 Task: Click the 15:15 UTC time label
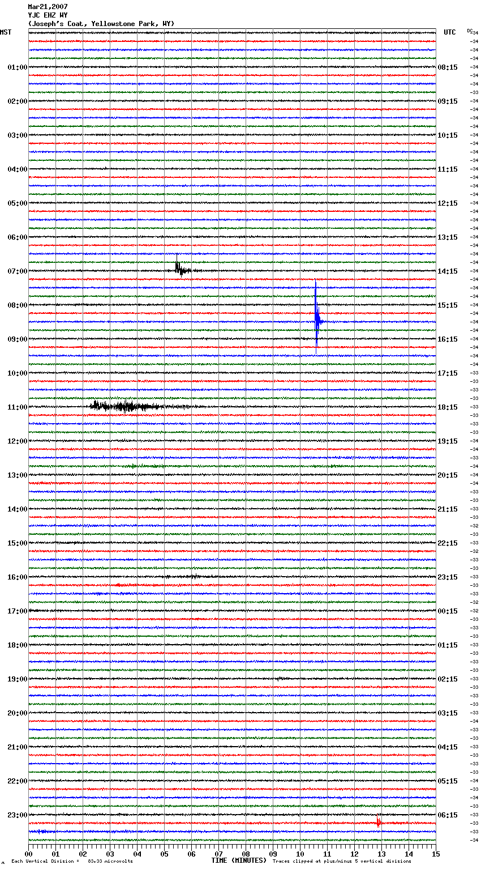448,305
